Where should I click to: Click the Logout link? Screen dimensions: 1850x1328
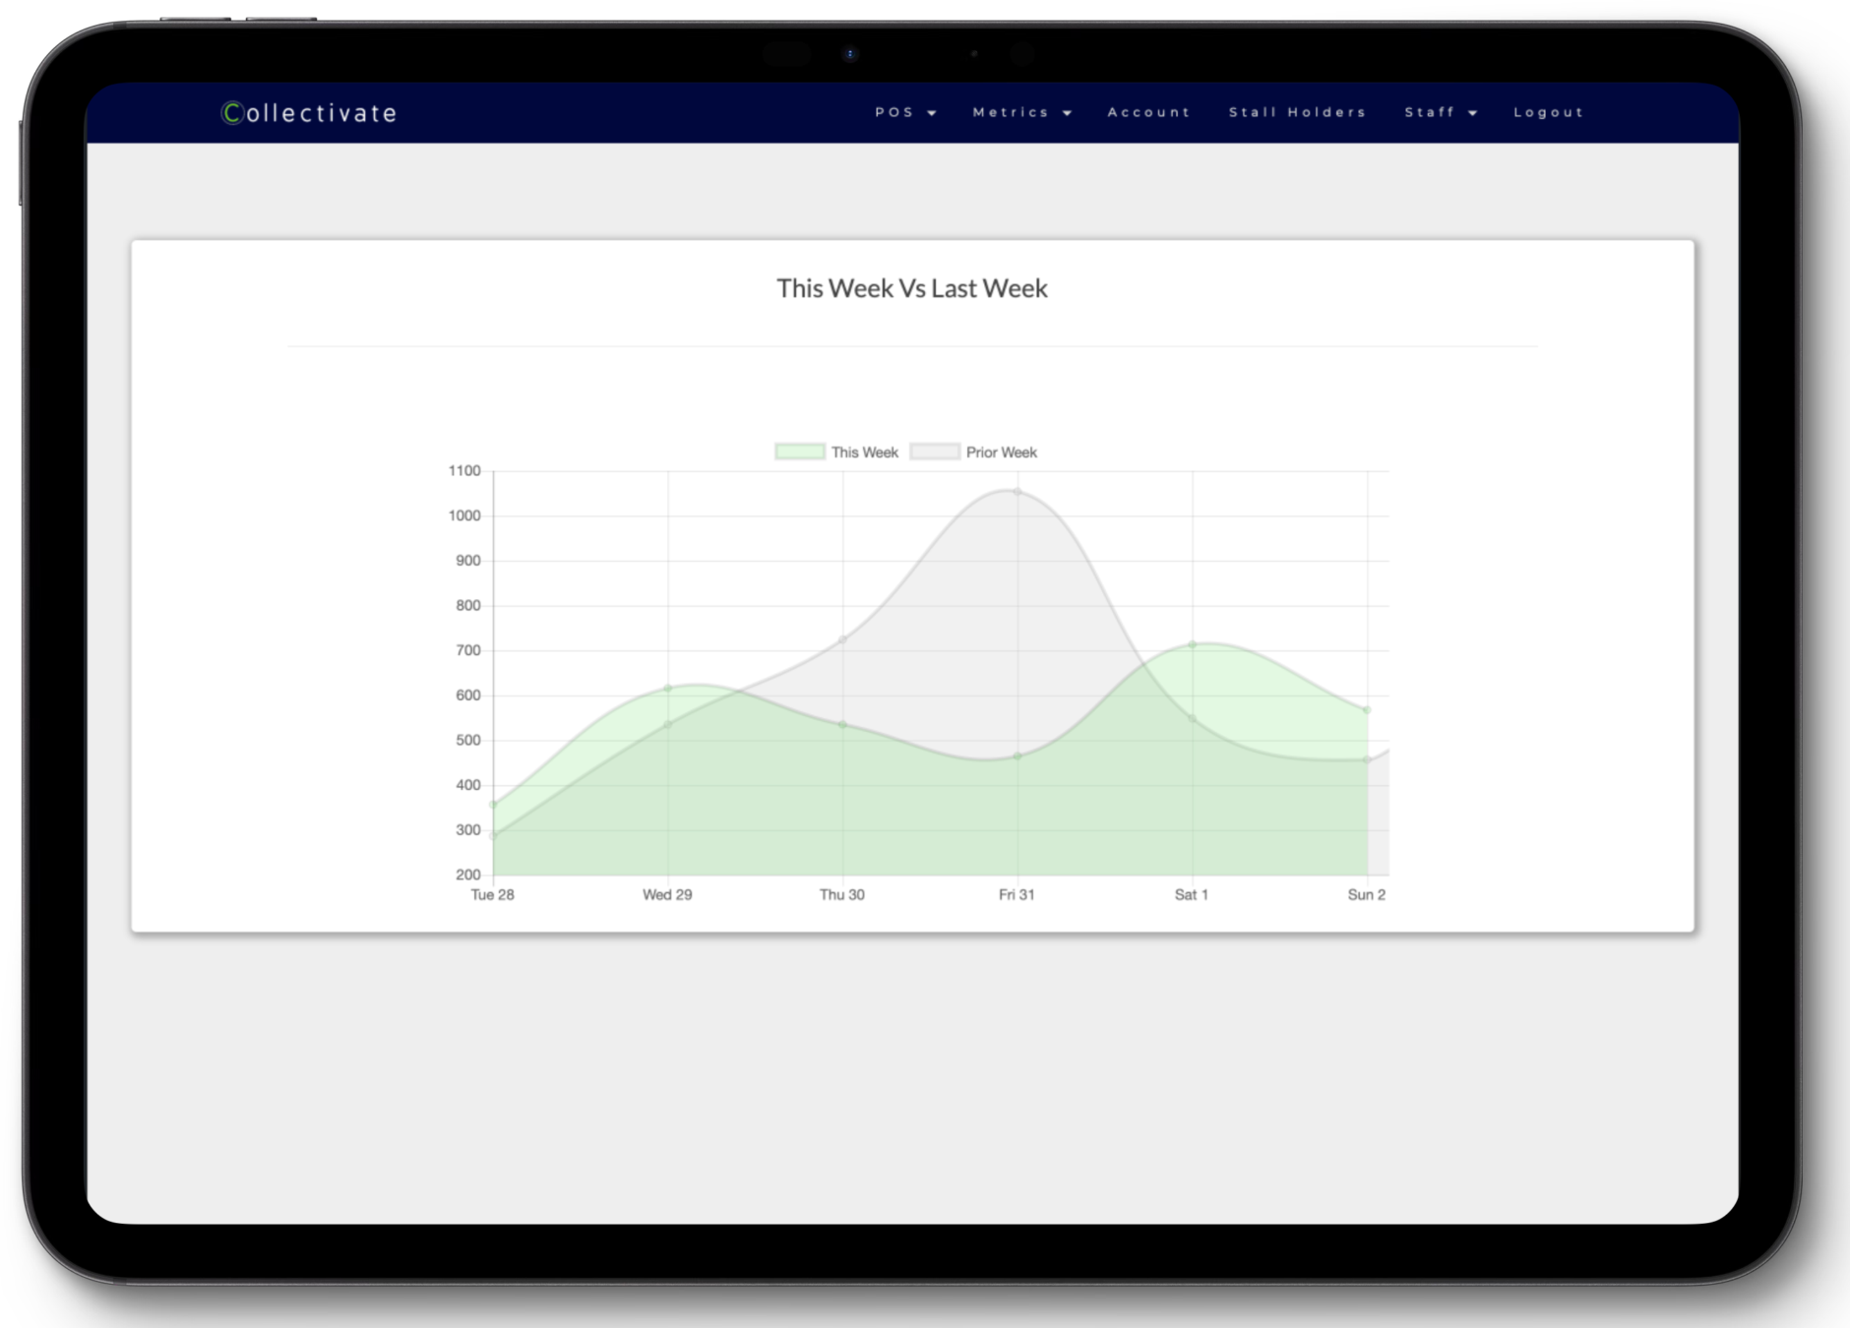[1548, 112]
